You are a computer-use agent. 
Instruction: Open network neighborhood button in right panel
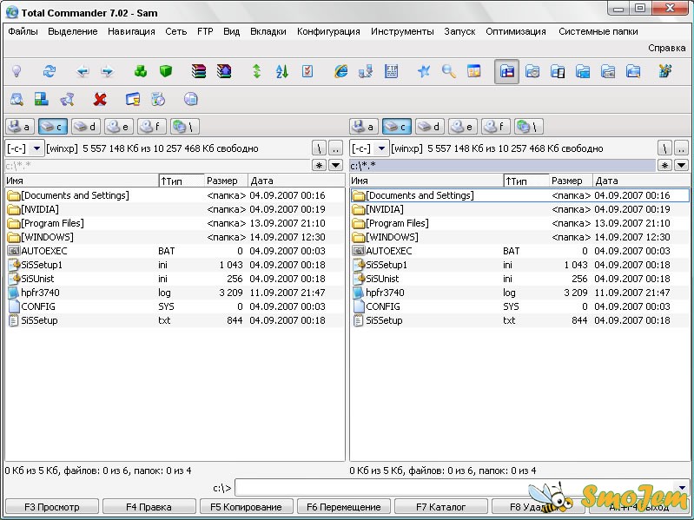pos(529,127)
